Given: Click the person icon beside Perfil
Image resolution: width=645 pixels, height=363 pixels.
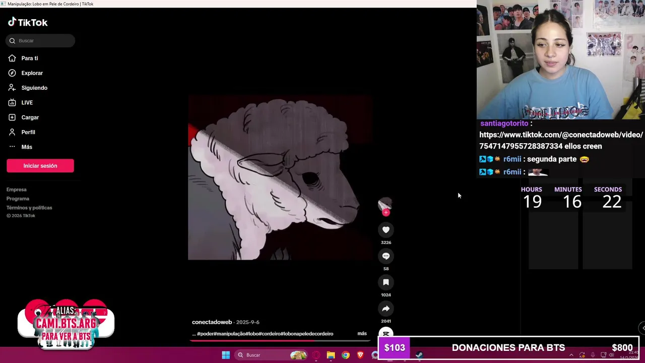Looking at the screenshot, I should (12, 132).
